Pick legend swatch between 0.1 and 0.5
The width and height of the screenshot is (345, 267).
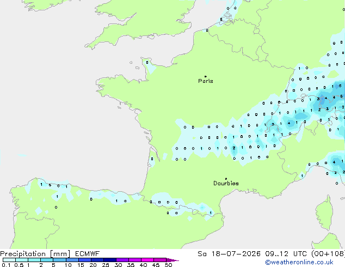pos(9,260)
